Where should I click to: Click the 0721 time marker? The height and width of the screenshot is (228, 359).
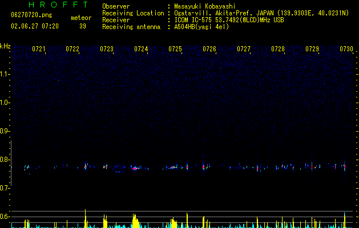[x=38, y=49]
